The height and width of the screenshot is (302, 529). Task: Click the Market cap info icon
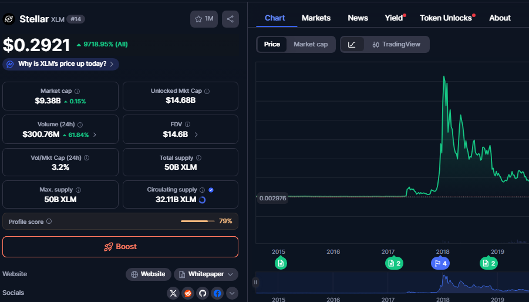(77, 91)
